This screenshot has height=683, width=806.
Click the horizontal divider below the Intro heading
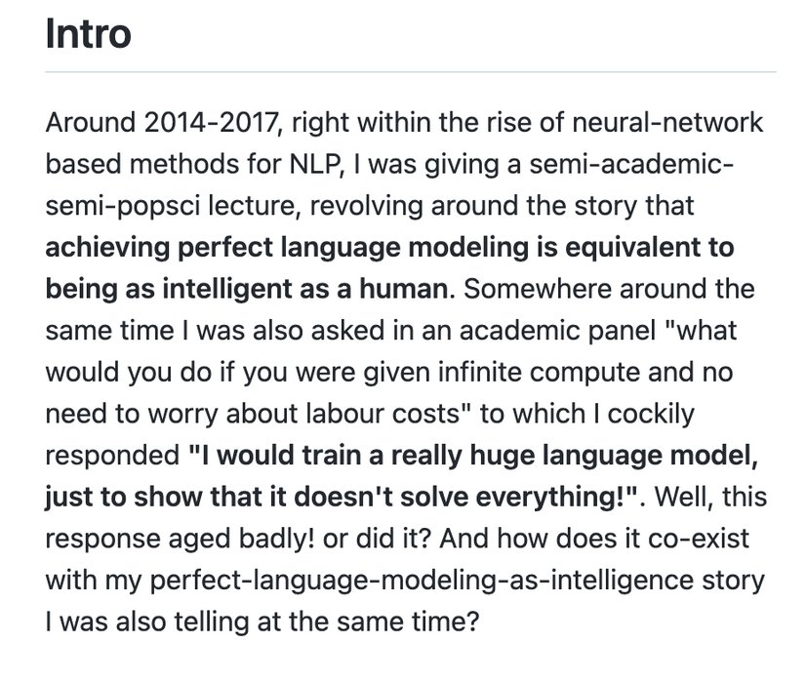coord(410,72)
